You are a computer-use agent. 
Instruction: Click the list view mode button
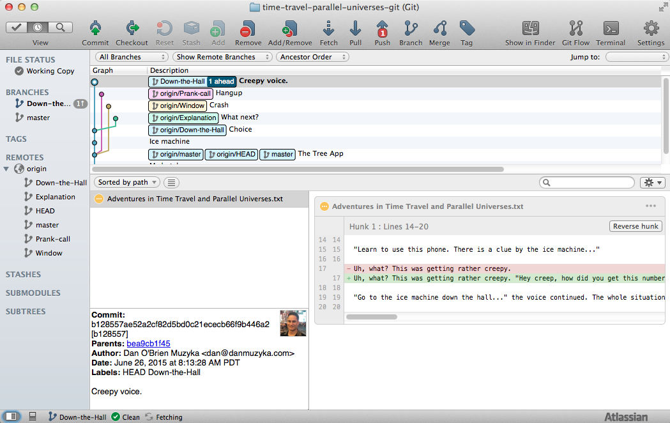click(171, 183)
